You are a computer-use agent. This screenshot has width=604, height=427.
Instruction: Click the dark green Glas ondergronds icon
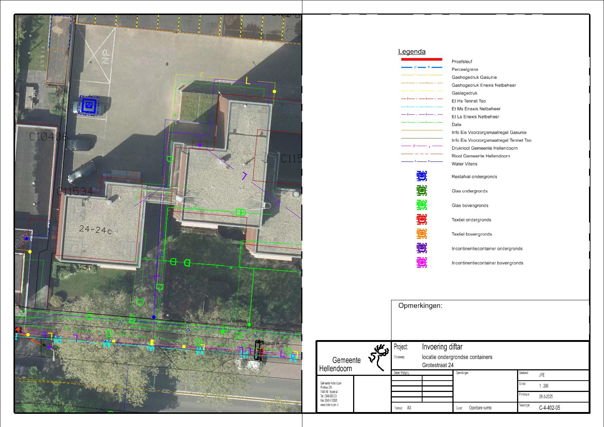click(x=421, y=191)
